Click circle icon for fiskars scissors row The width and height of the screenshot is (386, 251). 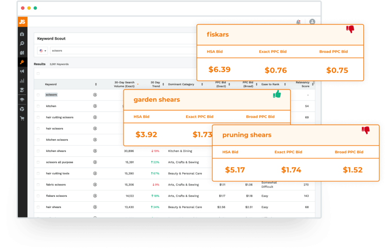coord(95,196)
